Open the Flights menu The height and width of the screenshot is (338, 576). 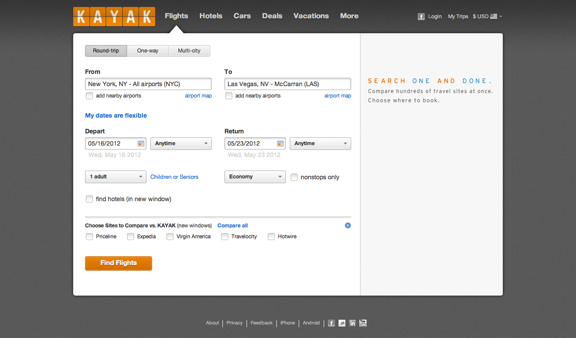pyautogui.click(x=176, y=16)
